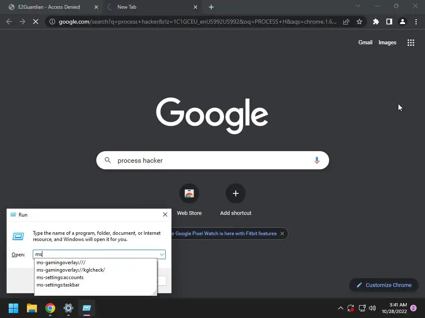Close the Run dialog

click(x=165, y=215)
